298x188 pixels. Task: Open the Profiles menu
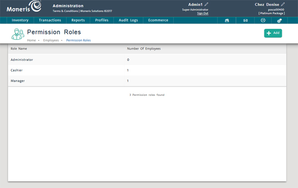pyautogui.click(x=101, y=20)
